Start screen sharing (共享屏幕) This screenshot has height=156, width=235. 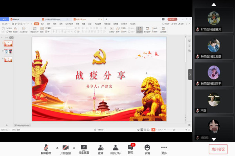[83, 149]
